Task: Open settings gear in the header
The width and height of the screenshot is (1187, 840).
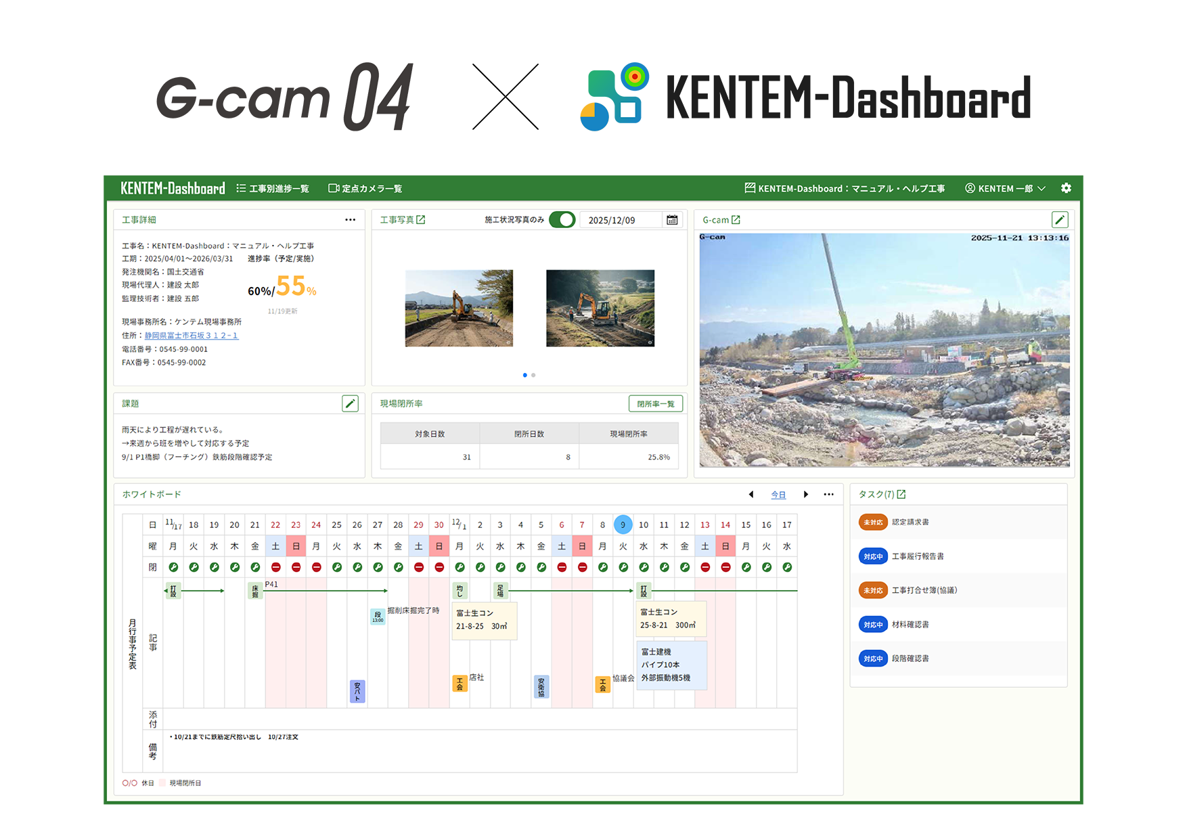Action: coord(1066,188)
